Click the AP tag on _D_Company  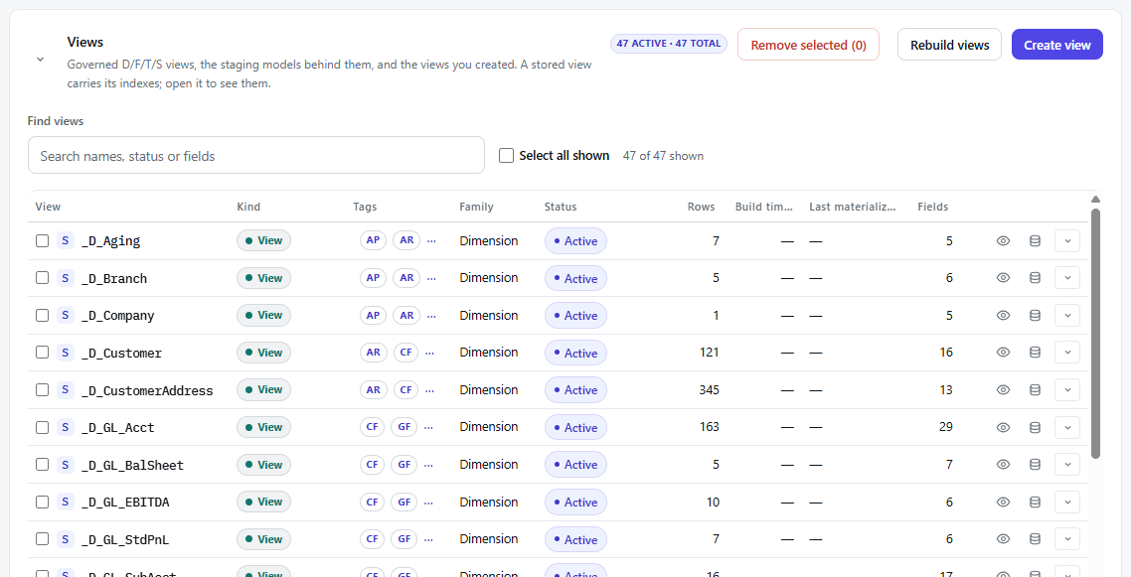click(x=373, y=316)
